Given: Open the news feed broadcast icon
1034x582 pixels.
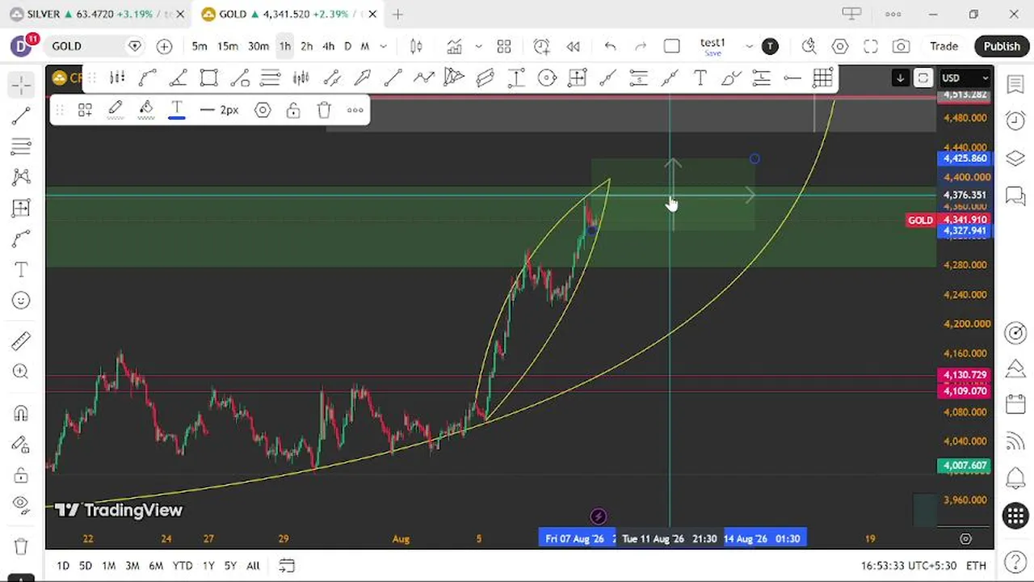Looking at the screenshot, I should [x=1015, y=441].
